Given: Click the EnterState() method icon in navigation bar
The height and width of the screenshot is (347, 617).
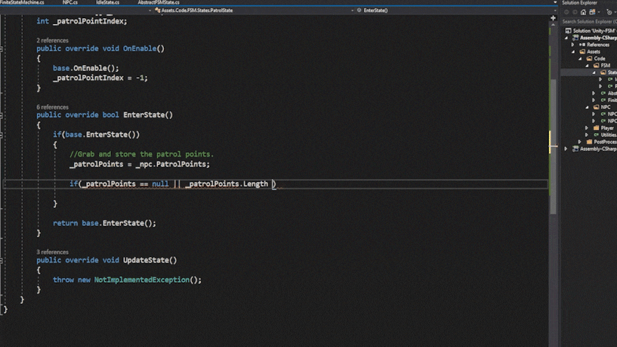Looking at the screenshot, I should point(360,10).
